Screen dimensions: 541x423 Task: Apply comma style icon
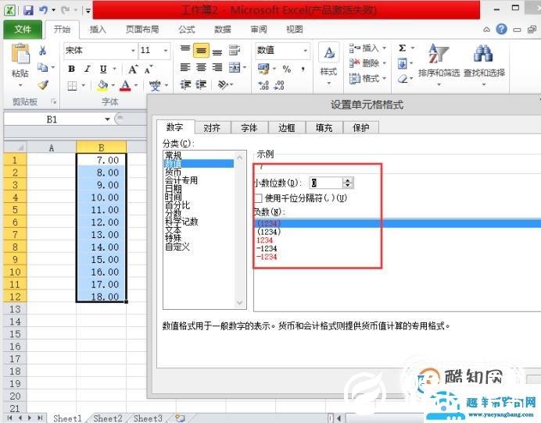303,69
